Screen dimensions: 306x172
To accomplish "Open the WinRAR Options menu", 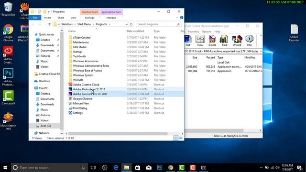I will pyautogui.click(x=207, y=32).
